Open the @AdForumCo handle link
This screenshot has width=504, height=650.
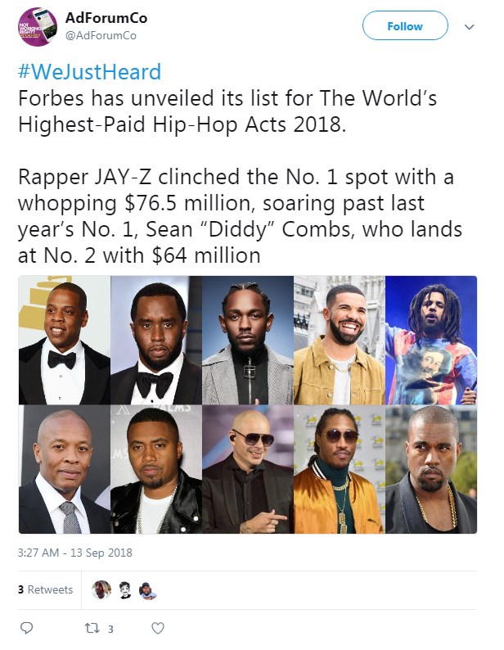click(101, 36)
